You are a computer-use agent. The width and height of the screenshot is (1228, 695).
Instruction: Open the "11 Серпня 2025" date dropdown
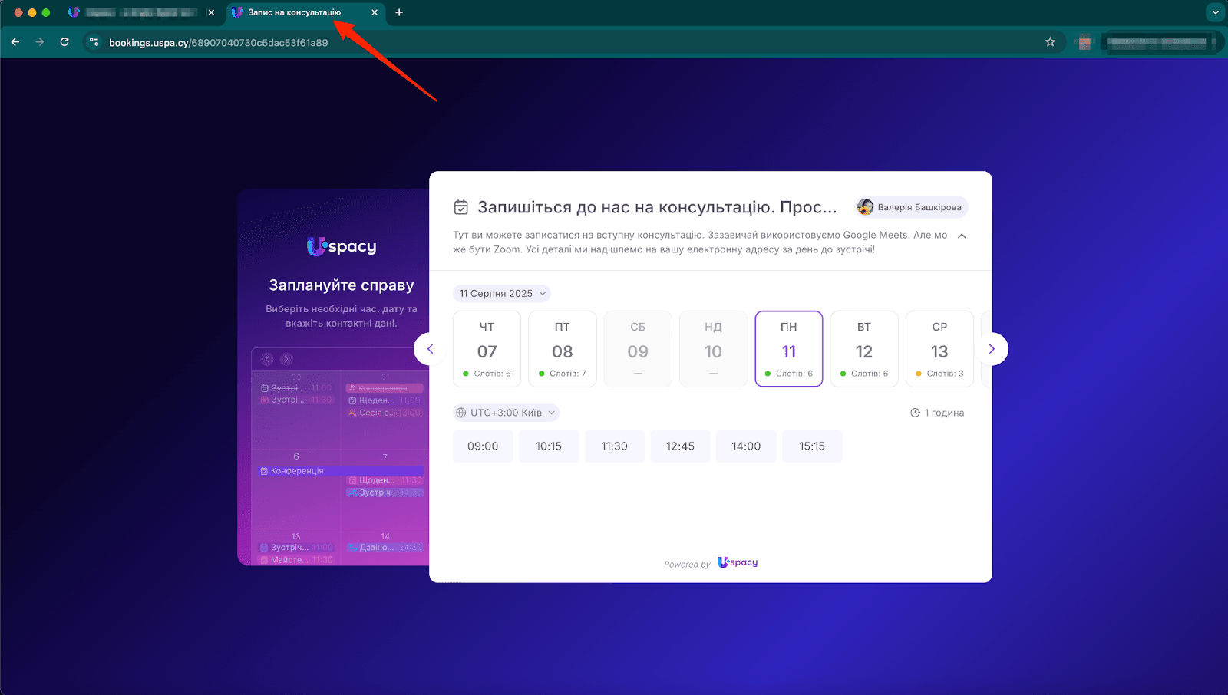point(501,293)
